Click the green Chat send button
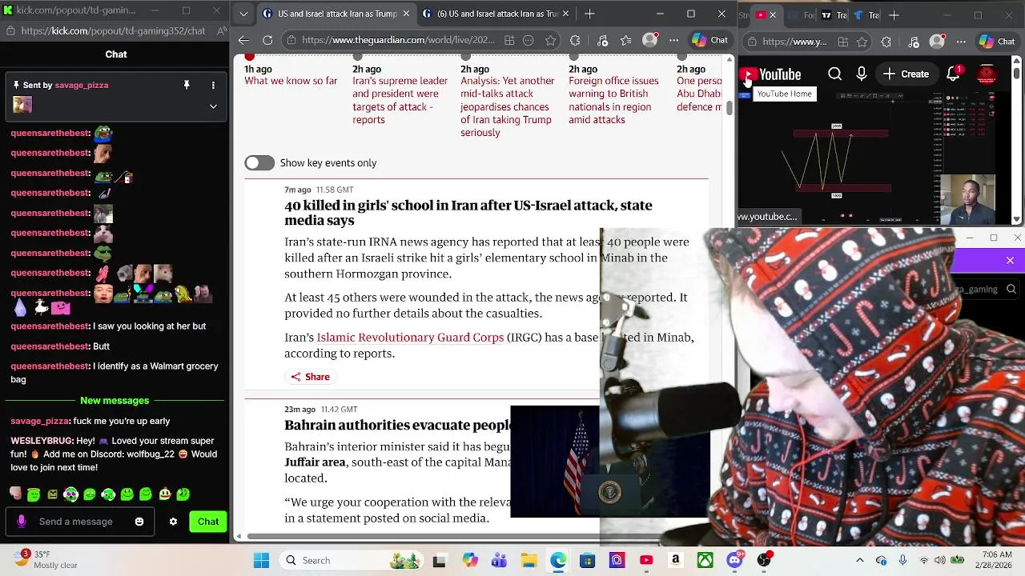 coord(208,522)
